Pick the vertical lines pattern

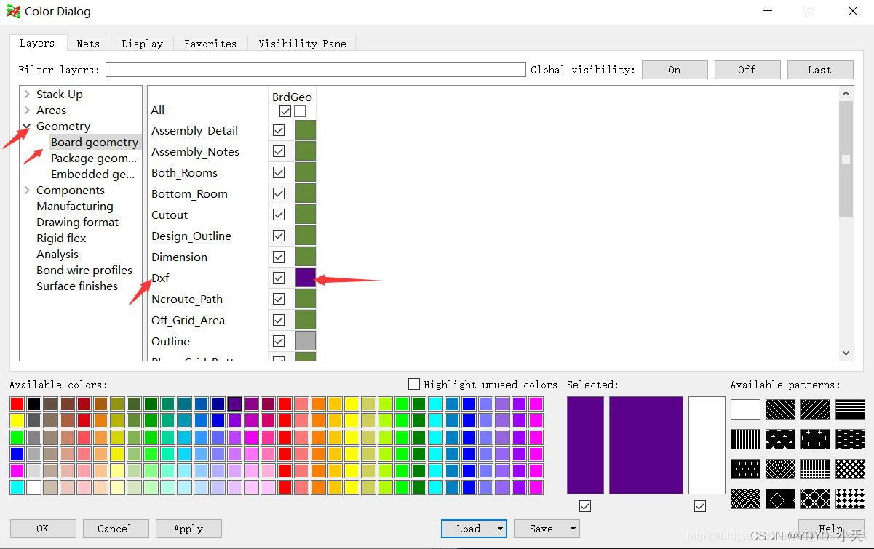(x=745, y=439)
